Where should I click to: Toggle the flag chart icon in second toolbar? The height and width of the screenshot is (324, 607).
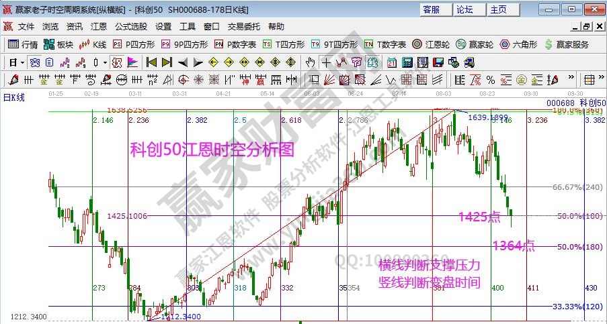[x=132, y=62]
